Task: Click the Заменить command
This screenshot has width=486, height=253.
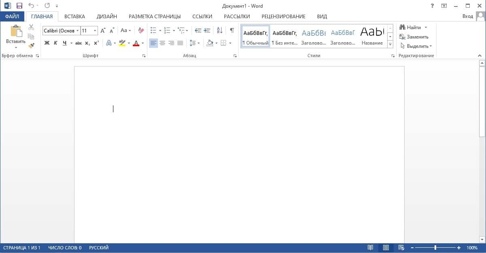Action: point(418,36)
